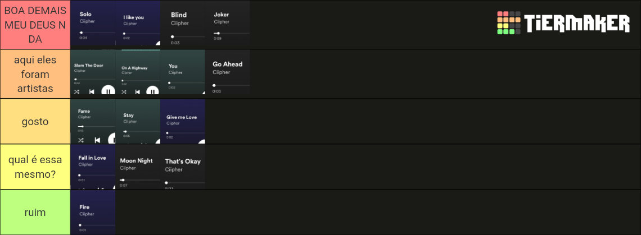641x235 pixels.
Task: Click the Fire song tile
Action: coord(93,212)
